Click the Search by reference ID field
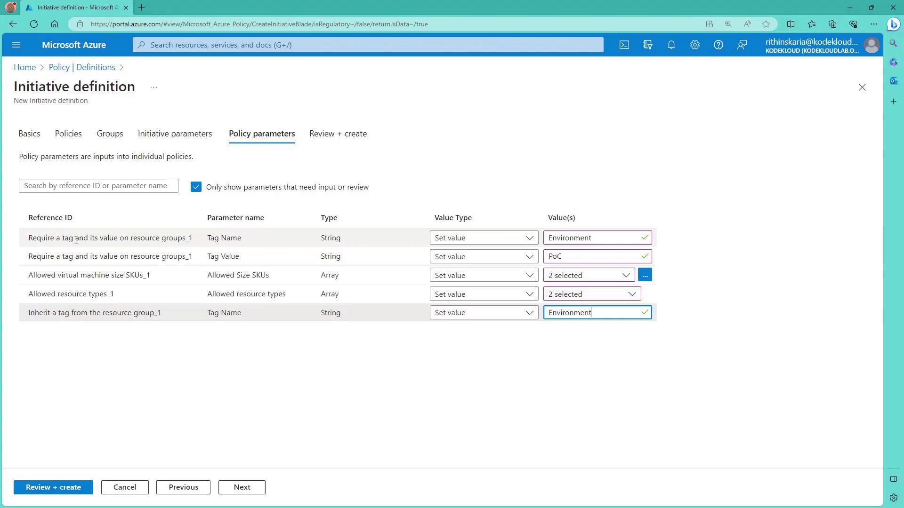The width and height of the screenshot is (904, 508). pyautogui.click(x=98, y=186)
